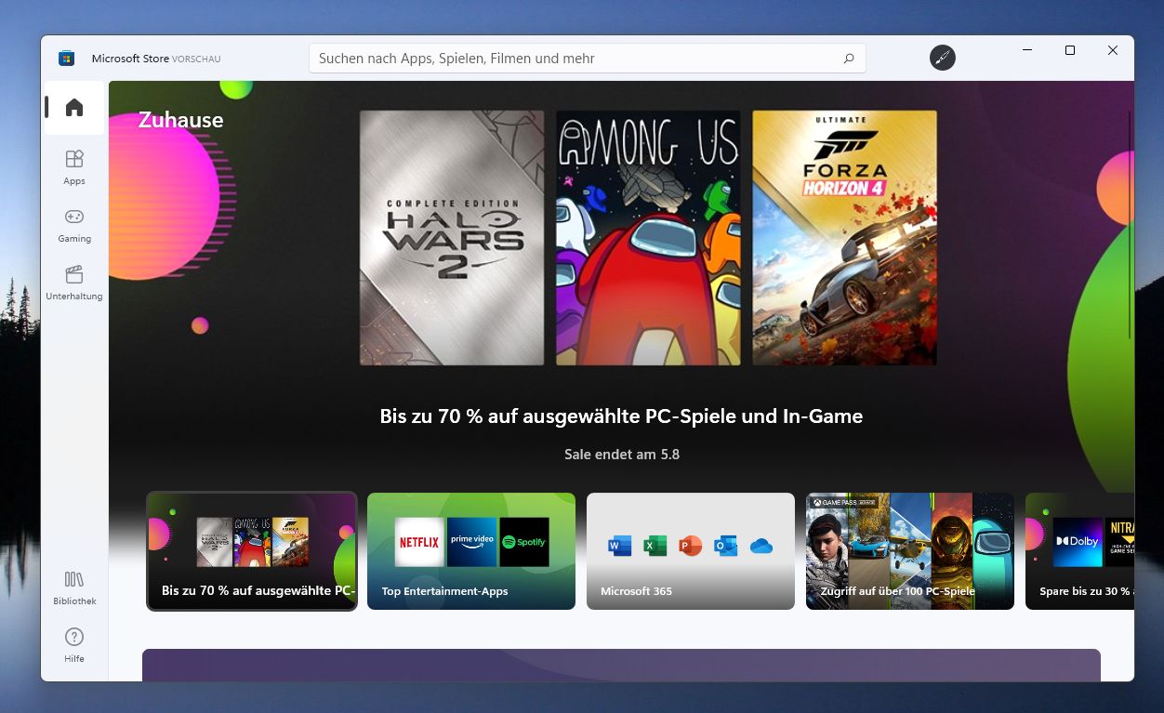Image resolution: width=1164 pixels, height=713 pixels.
Task: Click the 'Sale endet am 5.8' text
Action: click(x=622, y=455)
